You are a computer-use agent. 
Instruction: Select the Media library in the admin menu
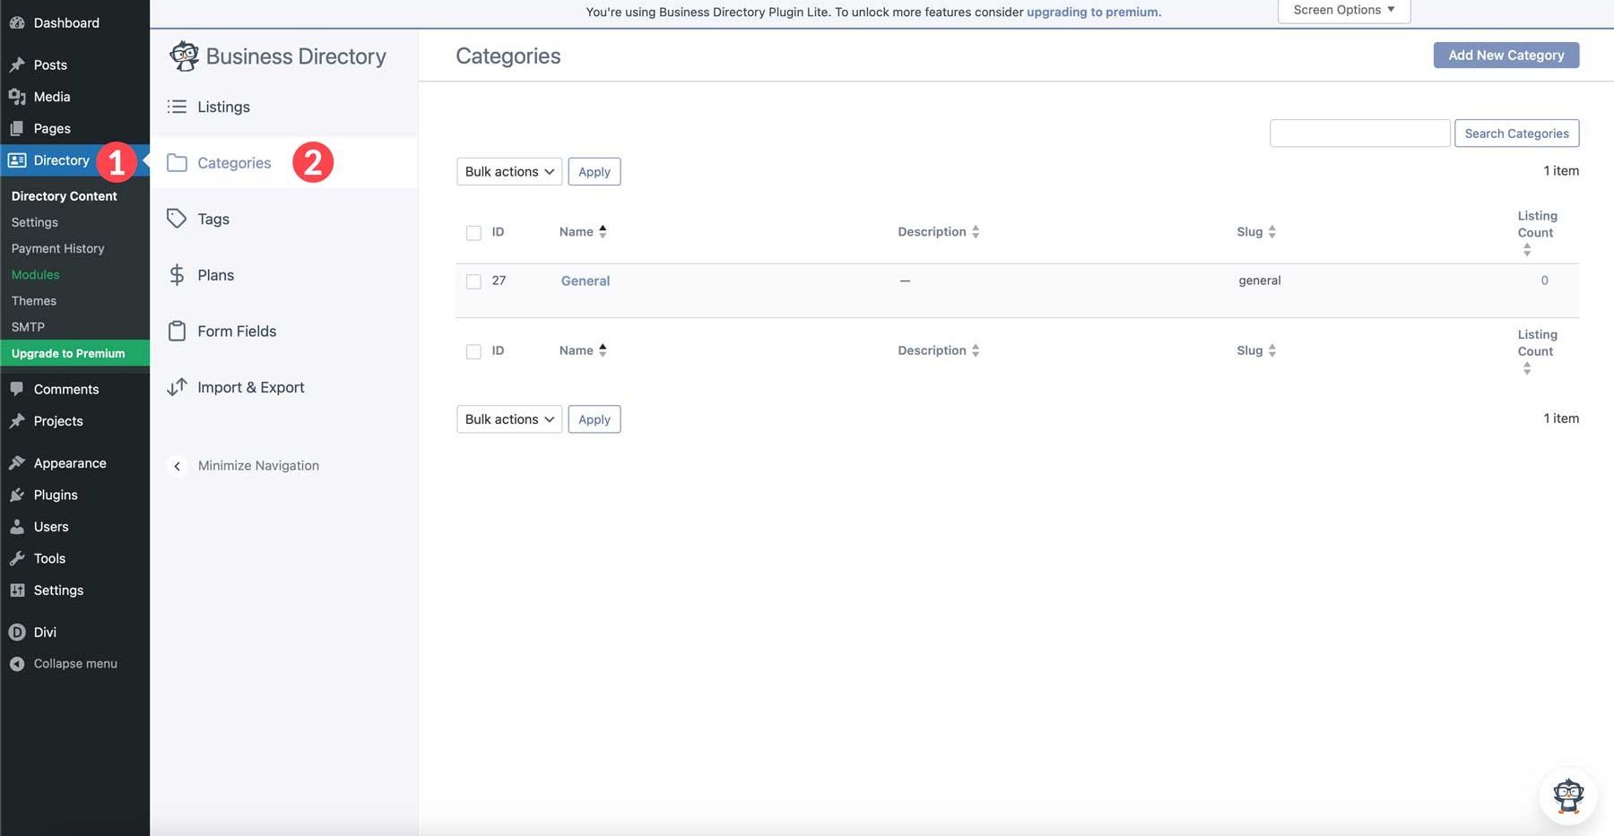(x=50, y=96)
